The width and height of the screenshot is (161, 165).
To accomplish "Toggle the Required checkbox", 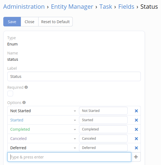I will coord(10,94).
